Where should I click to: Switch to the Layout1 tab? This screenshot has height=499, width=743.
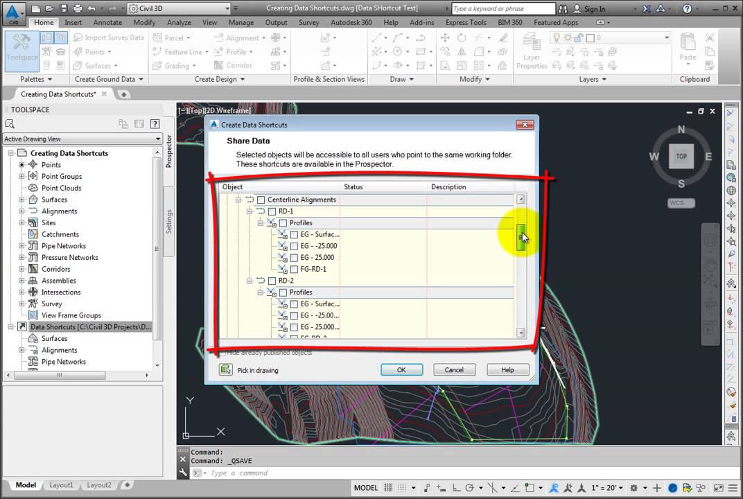click(x=61, y=484)
